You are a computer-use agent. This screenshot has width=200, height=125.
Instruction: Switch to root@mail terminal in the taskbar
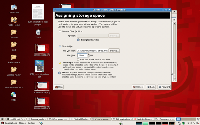pyautogui.click(x=16, y=119)
